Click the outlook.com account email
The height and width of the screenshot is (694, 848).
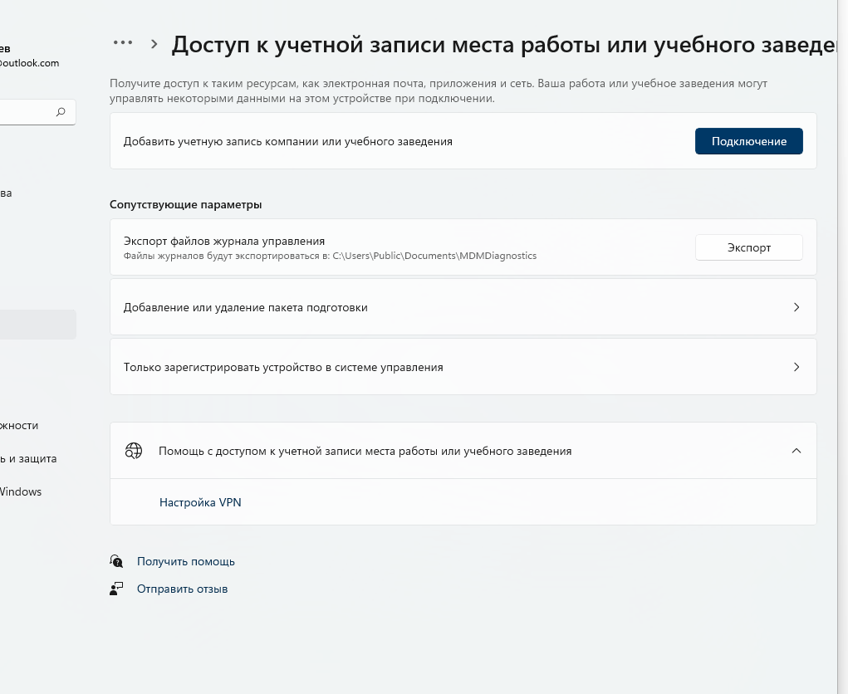tap(29, 63)
